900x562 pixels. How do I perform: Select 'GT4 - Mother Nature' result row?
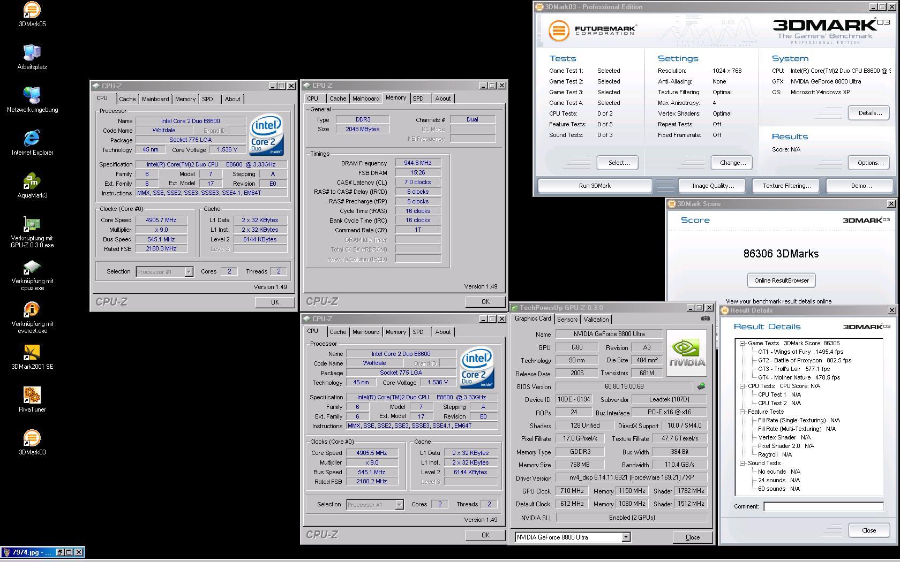(x=799, y=378)
